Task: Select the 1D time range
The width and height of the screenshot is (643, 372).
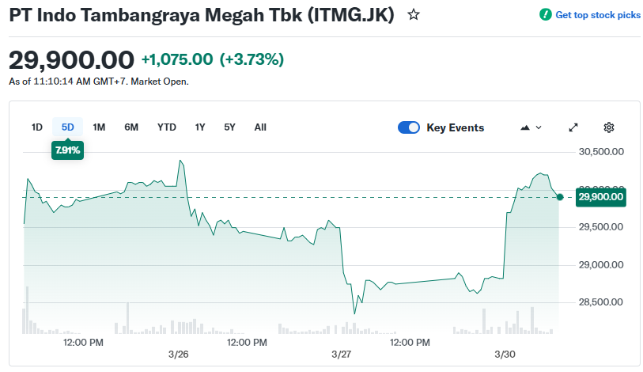Action: (x=37, y=127)
